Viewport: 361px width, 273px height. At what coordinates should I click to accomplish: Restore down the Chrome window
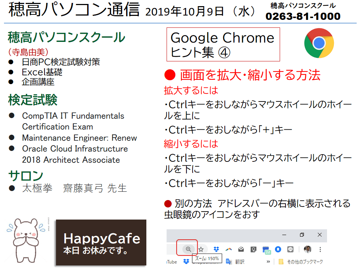[x=302, y=235]
